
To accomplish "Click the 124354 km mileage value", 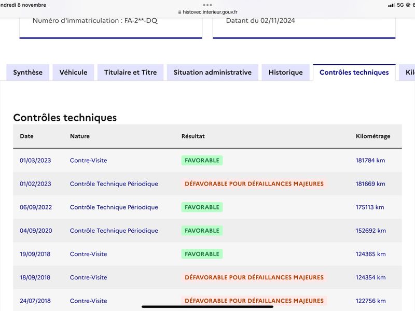I will (x=370, y=277).
